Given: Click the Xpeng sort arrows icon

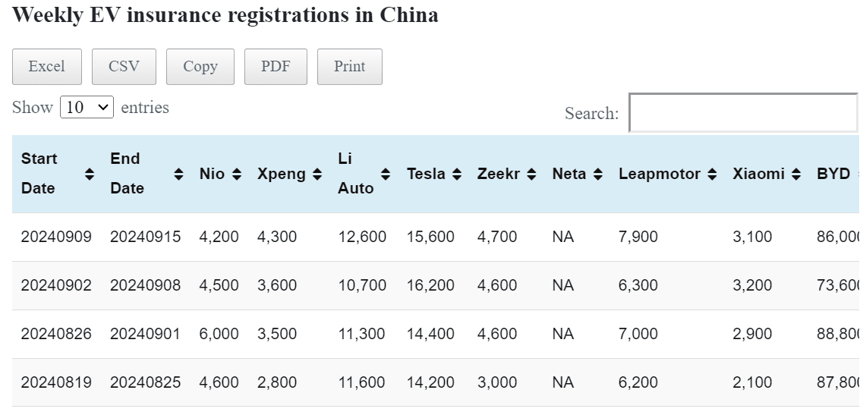Looking at the screenshot, I should click(x=317, y=174).
